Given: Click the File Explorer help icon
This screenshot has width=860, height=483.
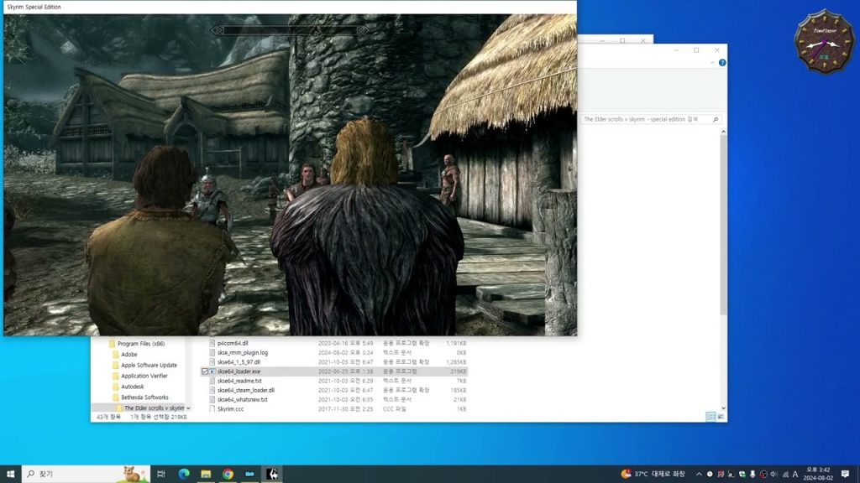Looking at the screenshot, I should tap(721, 63).
